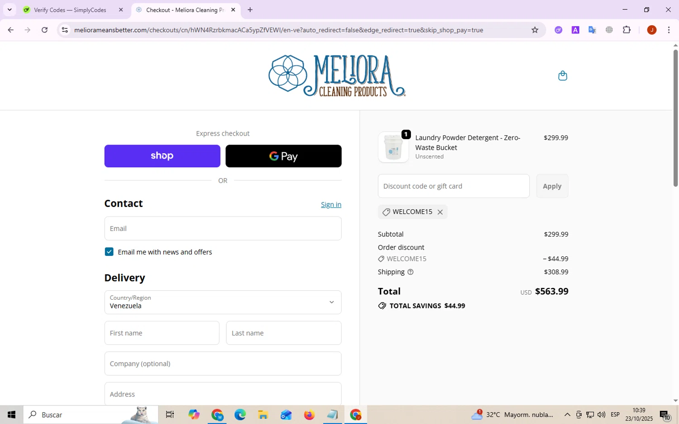Click the shipping info question mark icon

point(411,272)
